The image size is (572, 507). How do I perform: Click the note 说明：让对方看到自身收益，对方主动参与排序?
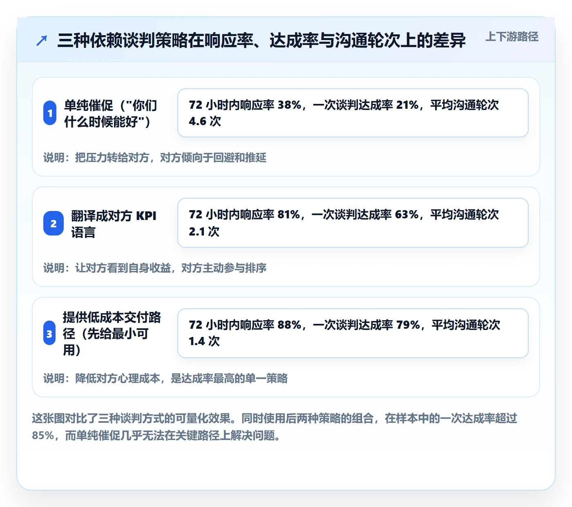pos(155,268)
